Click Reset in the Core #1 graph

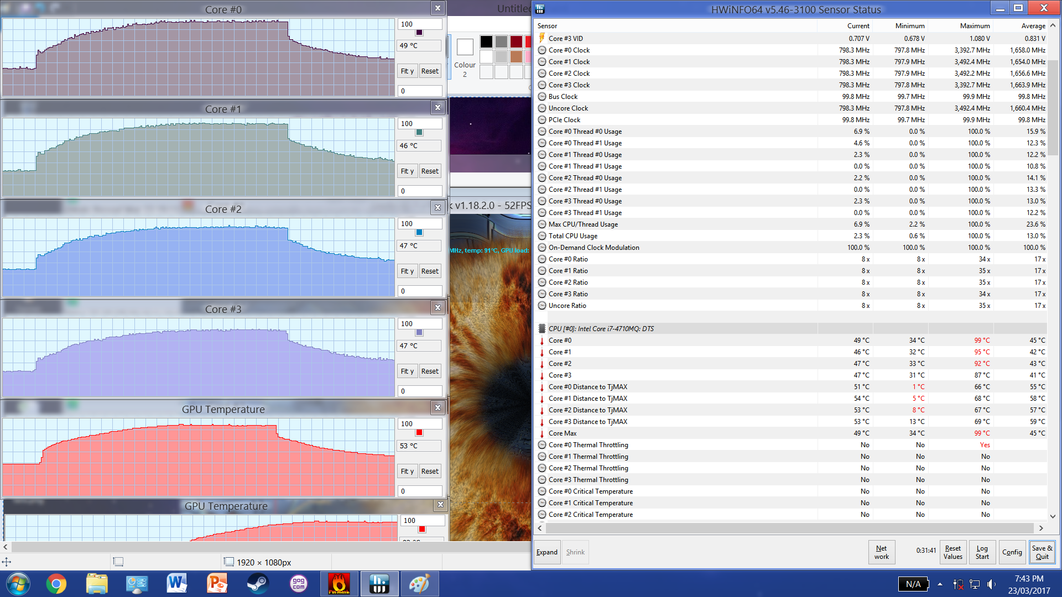(430, 171)
